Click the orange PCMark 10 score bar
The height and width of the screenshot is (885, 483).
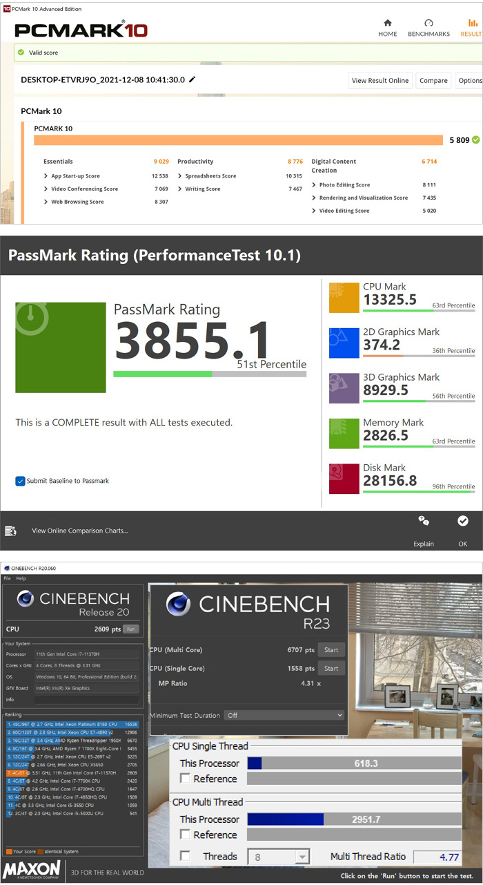pyautogui.click(x=238, y=140)
